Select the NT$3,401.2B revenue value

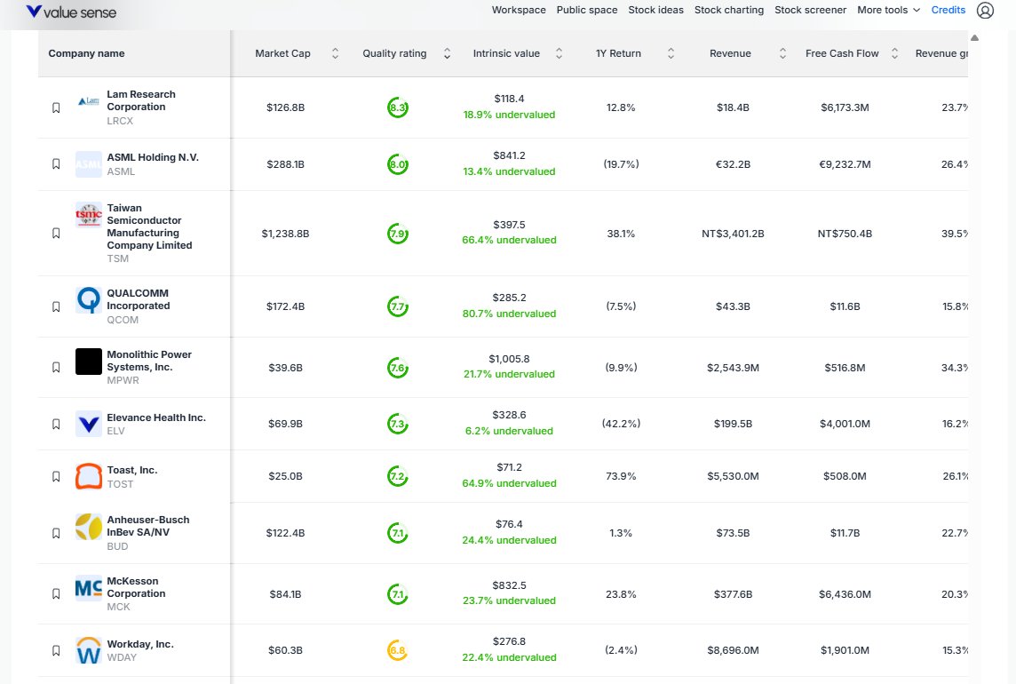coord(733,234)
